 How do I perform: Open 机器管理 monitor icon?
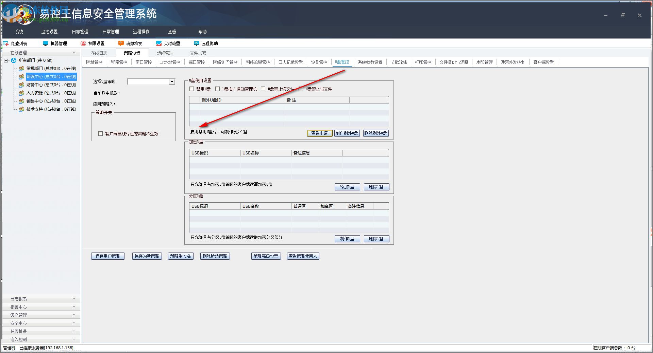(46, 43)
